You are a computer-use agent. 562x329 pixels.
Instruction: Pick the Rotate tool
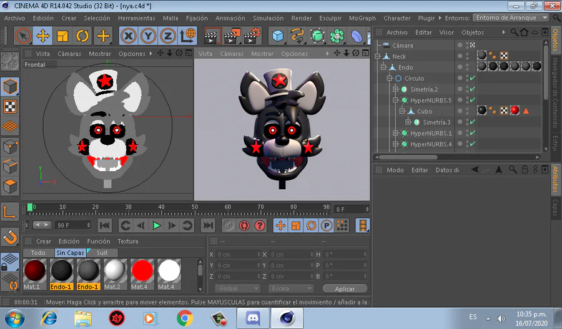[x=82, y=36]
